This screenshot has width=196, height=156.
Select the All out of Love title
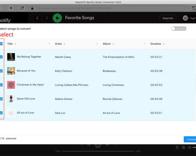point(25,113)
